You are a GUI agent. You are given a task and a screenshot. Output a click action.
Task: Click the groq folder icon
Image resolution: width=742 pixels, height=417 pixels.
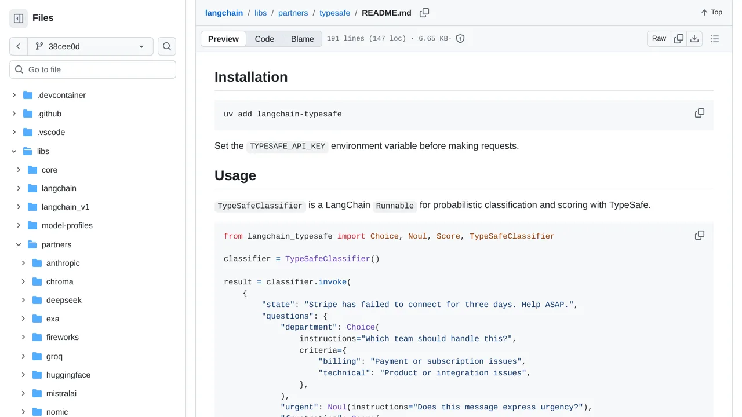[x=37, y=356]
